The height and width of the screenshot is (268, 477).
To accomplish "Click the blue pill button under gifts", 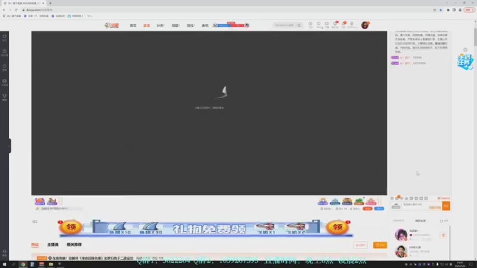I will pyautogui.click(x=379, y=209).
